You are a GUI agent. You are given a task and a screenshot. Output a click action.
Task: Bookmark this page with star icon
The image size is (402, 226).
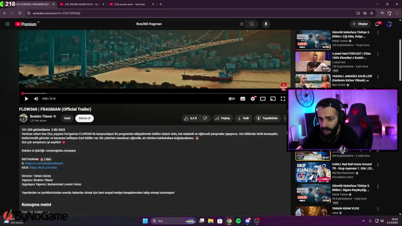pyautogui.click(x=372, y=13)
